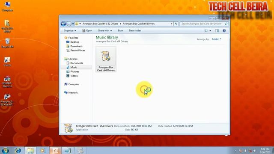Click the Date created value in details pane
The width and height of the screenshot is (274, 154).
(x=183, y=126)
